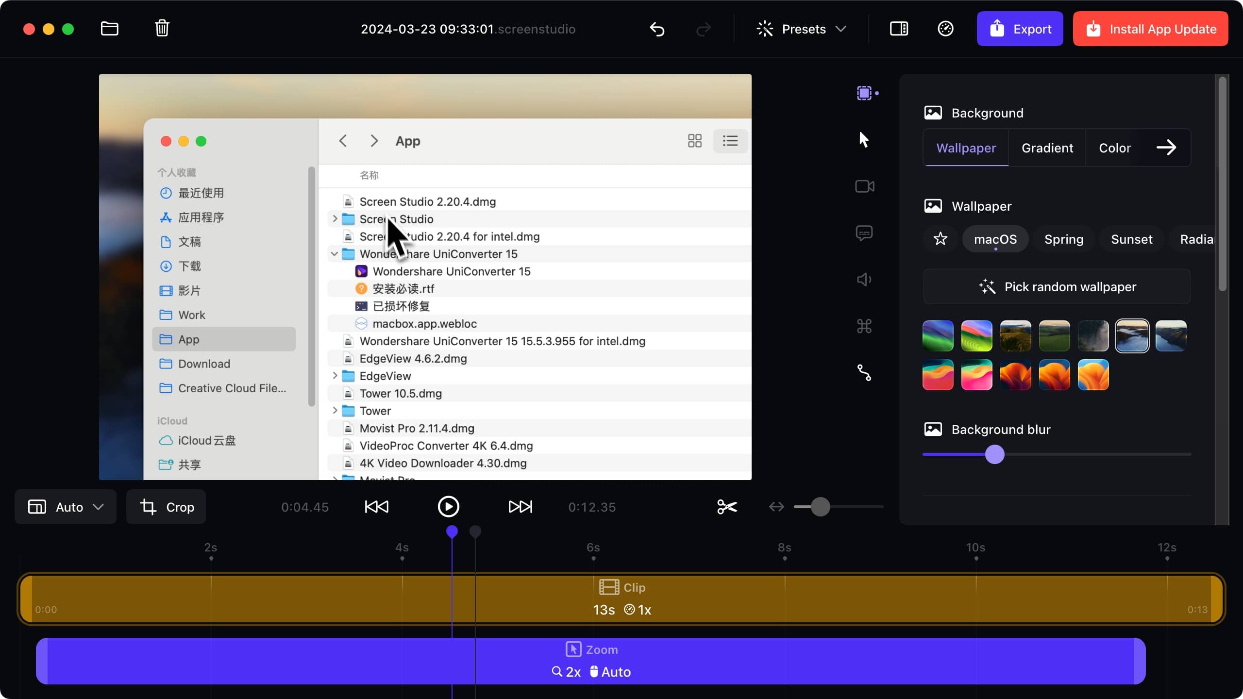Click the right panel scrollbar

pos(1222,184)
